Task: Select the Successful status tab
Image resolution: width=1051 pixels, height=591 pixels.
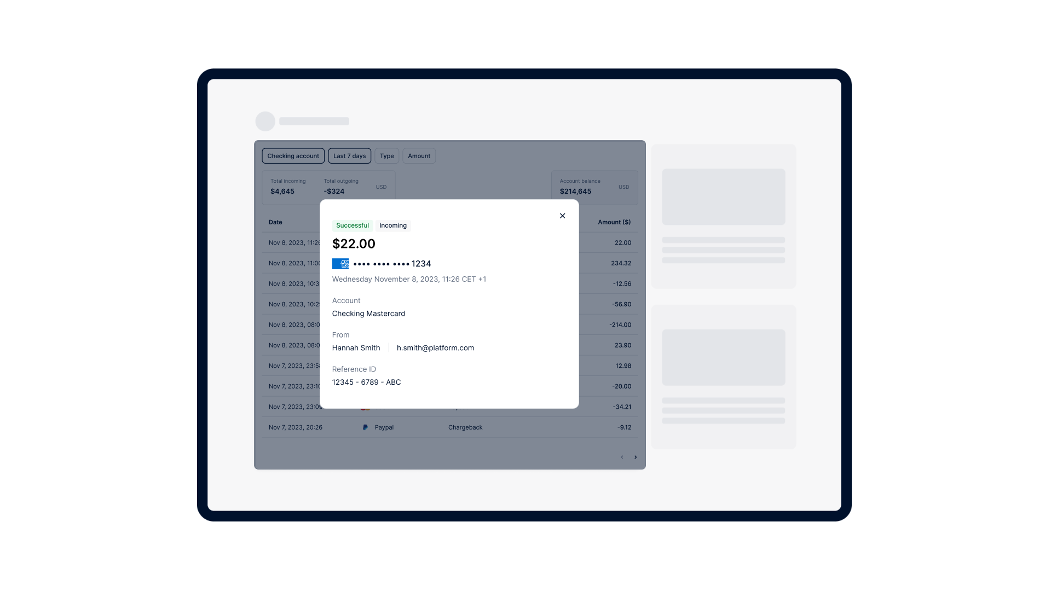Action: pos(353,225)
